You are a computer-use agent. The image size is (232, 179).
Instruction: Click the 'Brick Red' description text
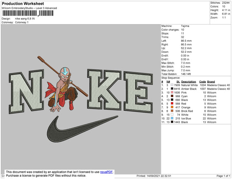(x=187, y=111)
